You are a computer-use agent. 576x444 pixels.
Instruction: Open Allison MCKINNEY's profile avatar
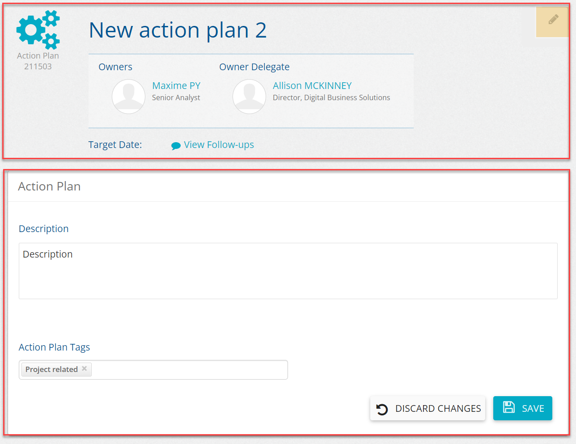249,97
